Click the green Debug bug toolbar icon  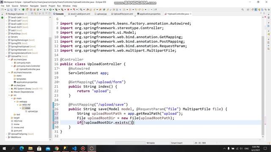coord(44,10)
